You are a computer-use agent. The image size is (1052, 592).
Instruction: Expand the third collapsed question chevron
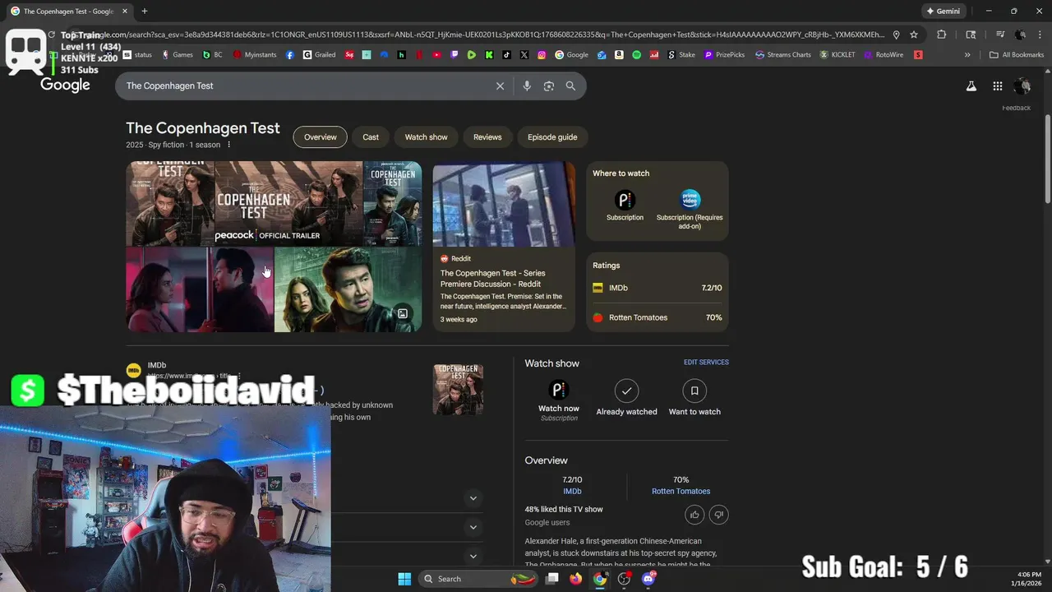(473, 556)
